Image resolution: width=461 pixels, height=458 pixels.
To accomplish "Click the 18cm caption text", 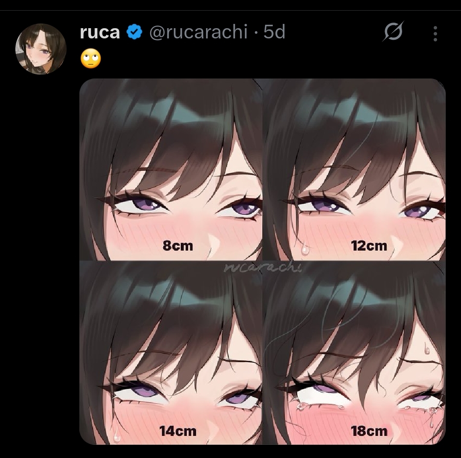I will click(369, 431).
